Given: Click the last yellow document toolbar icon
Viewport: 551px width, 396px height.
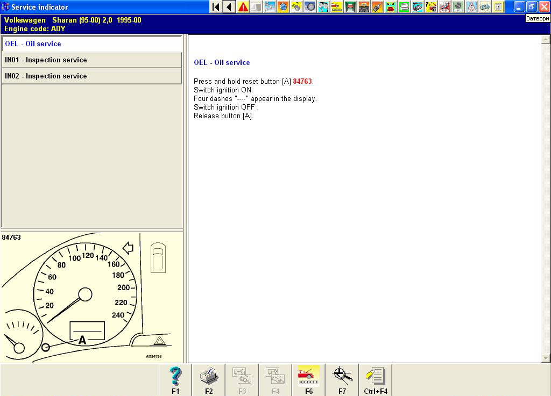Looking at the screenshot, I should tap(498, 7).
